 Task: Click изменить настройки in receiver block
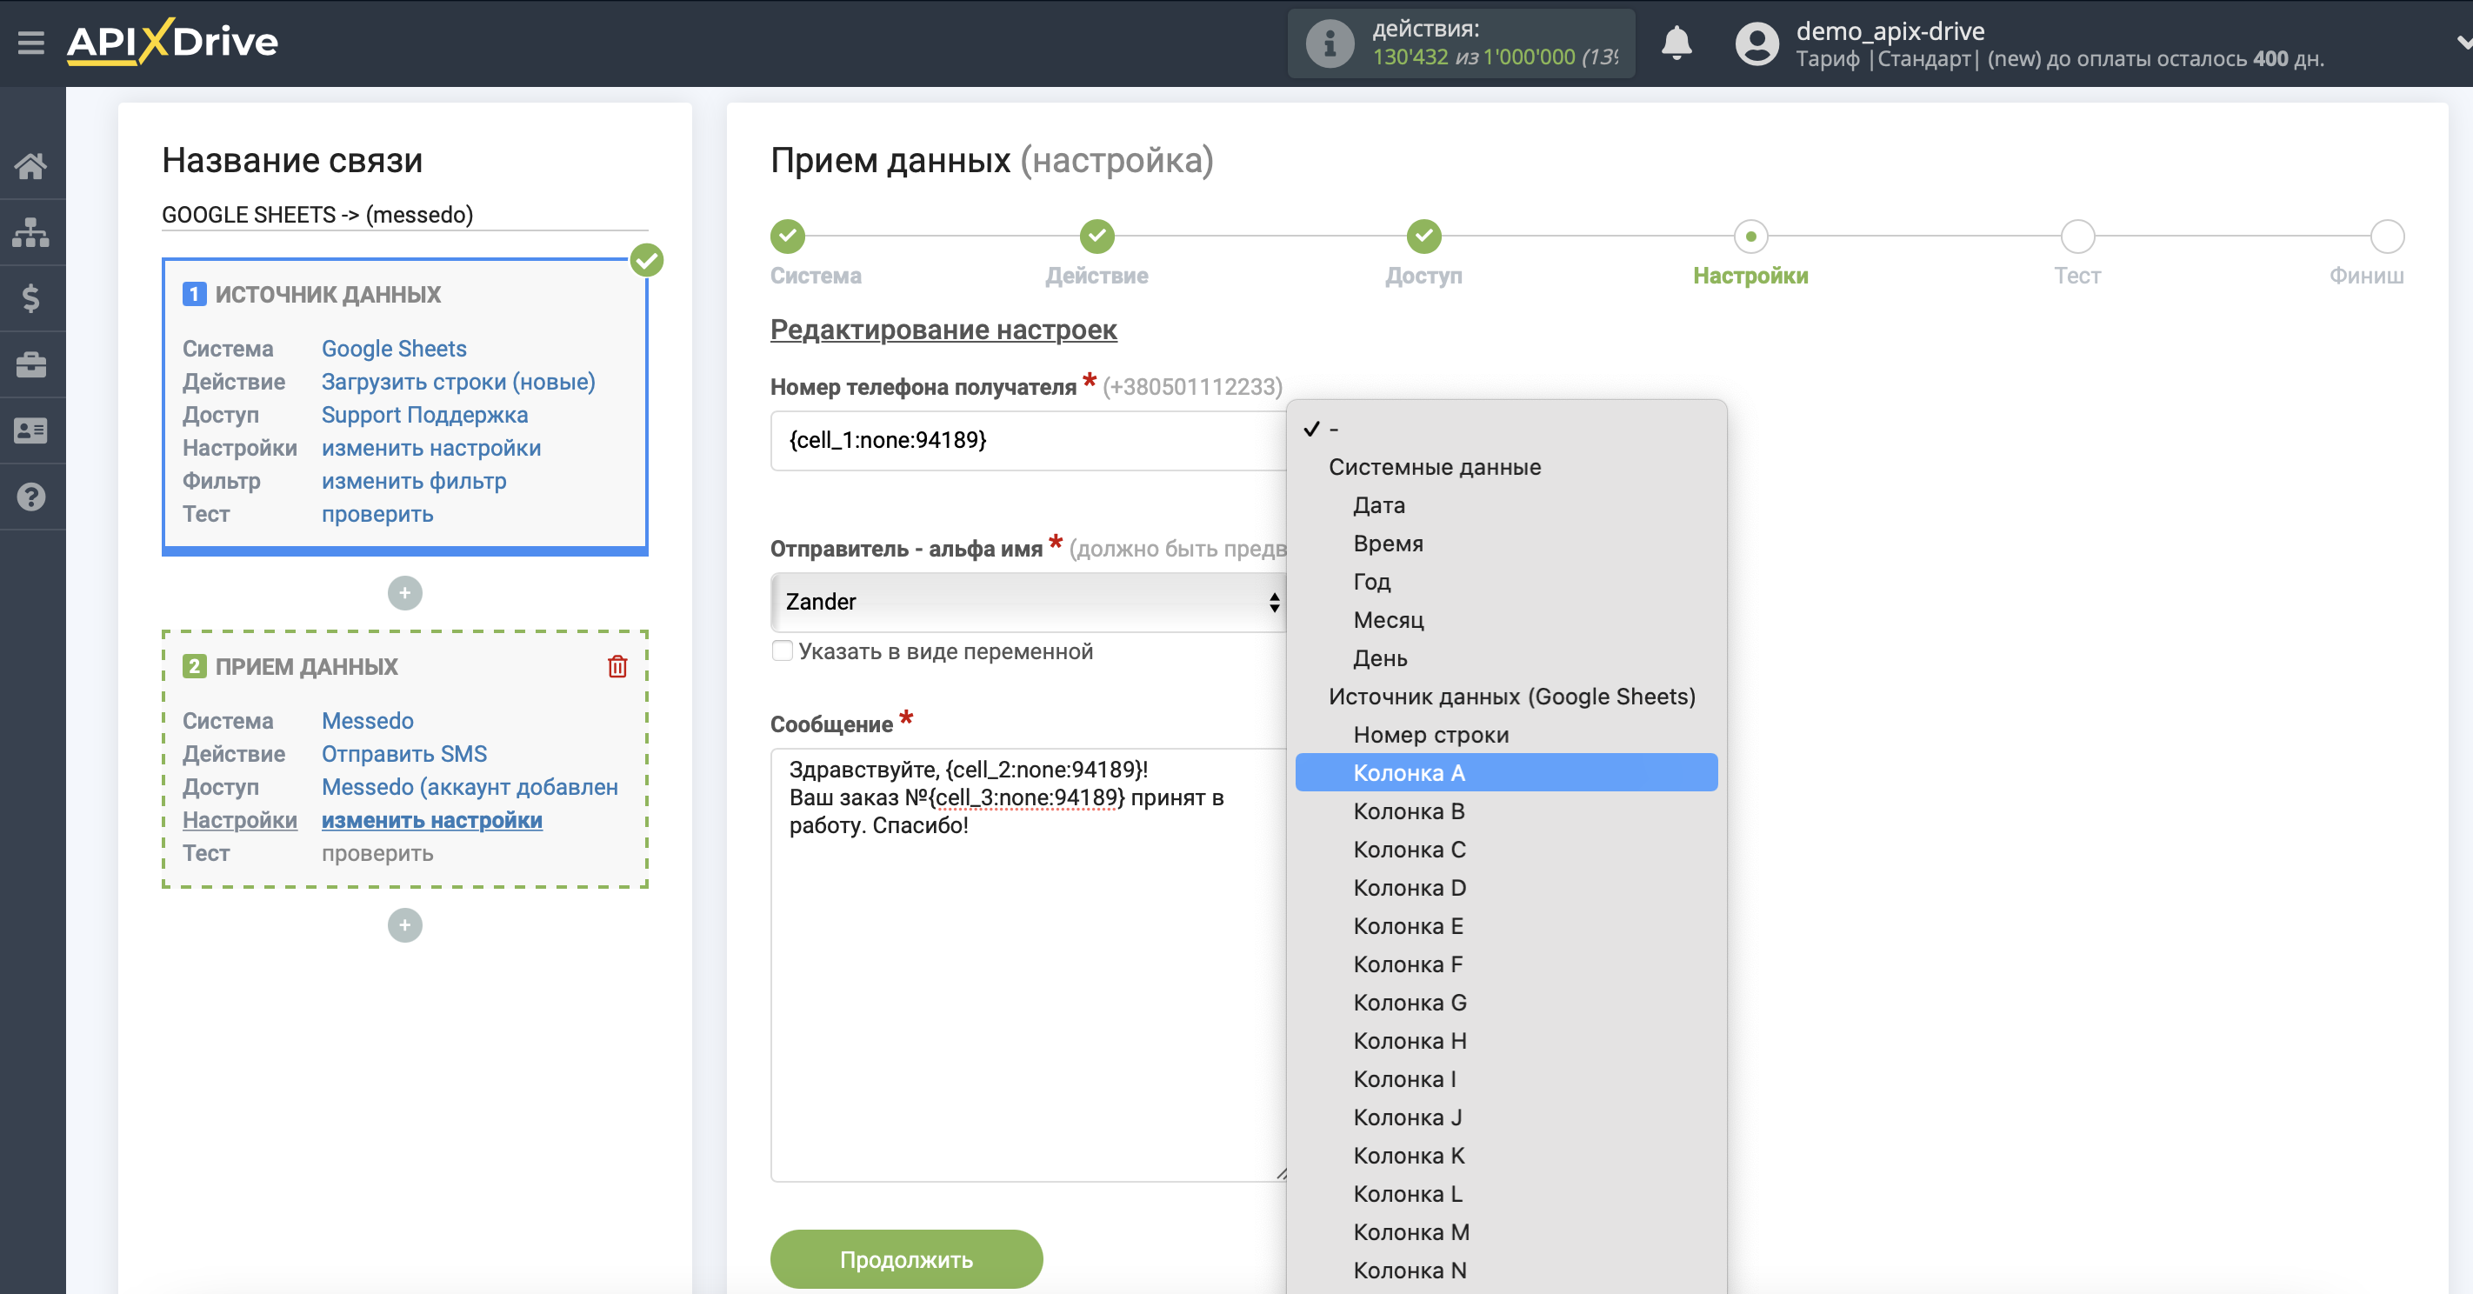432,820
